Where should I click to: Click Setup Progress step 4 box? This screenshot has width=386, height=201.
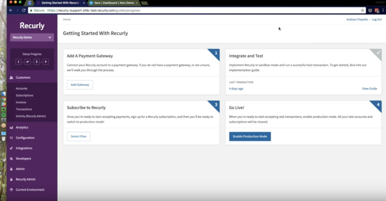[46, 62]
